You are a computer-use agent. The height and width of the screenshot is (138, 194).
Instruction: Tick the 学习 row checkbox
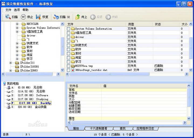tap(68, 62)
